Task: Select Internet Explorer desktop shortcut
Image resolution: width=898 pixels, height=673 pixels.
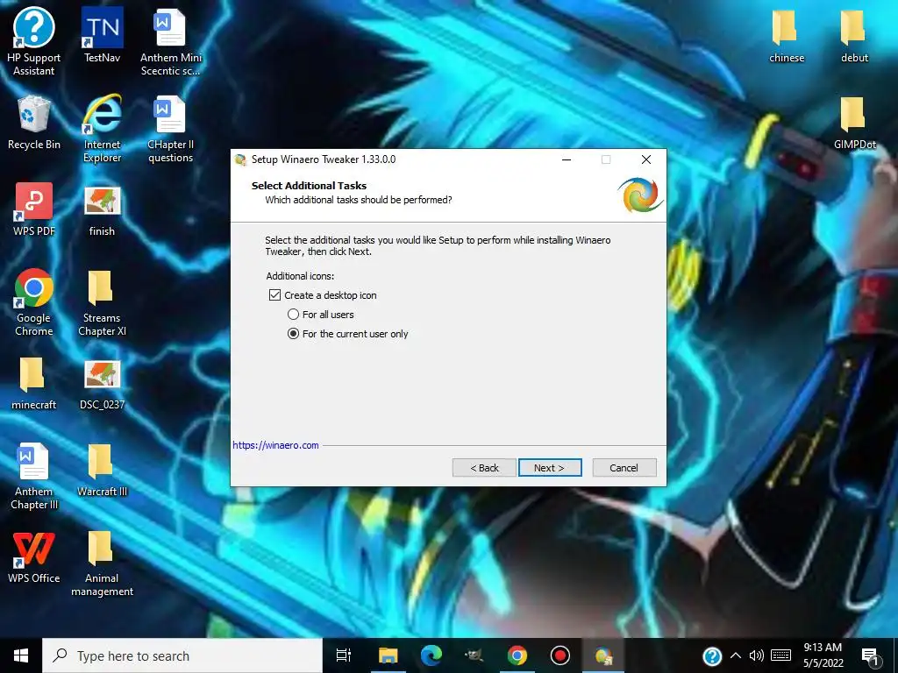Action: tap(102, 129)
